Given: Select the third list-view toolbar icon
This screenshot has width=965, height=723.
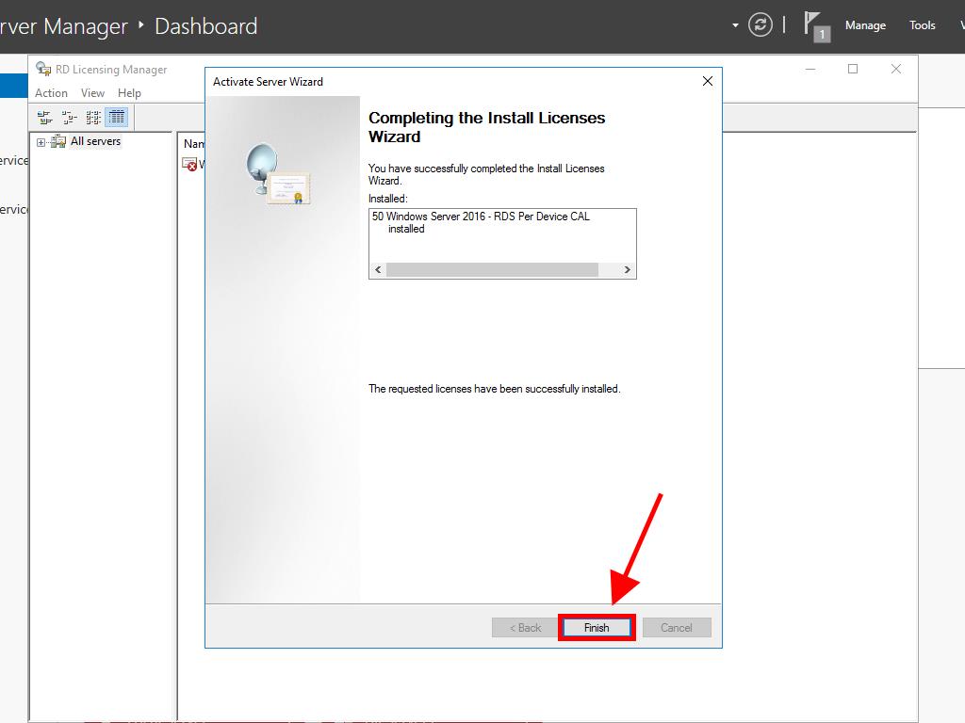Looking at the screenshot, I should point(93,118).
